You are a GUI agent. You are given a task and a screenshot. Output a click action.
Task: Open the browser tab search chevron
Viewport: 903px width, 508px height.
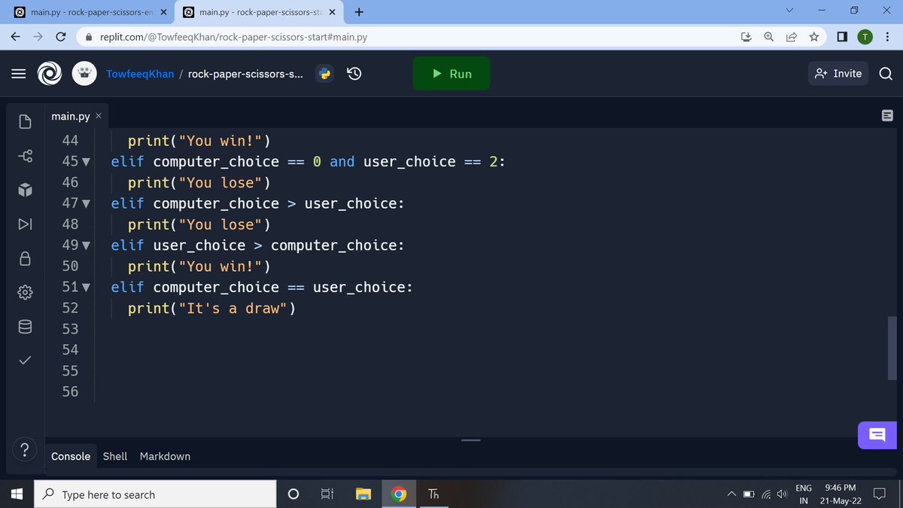click(789, 11)
